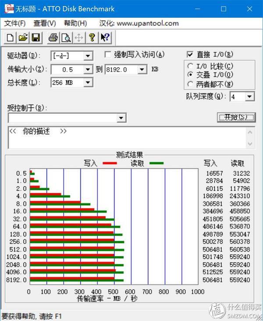Click the red 写入 legend swatch

pyautogui.click(x=110, y=163)
